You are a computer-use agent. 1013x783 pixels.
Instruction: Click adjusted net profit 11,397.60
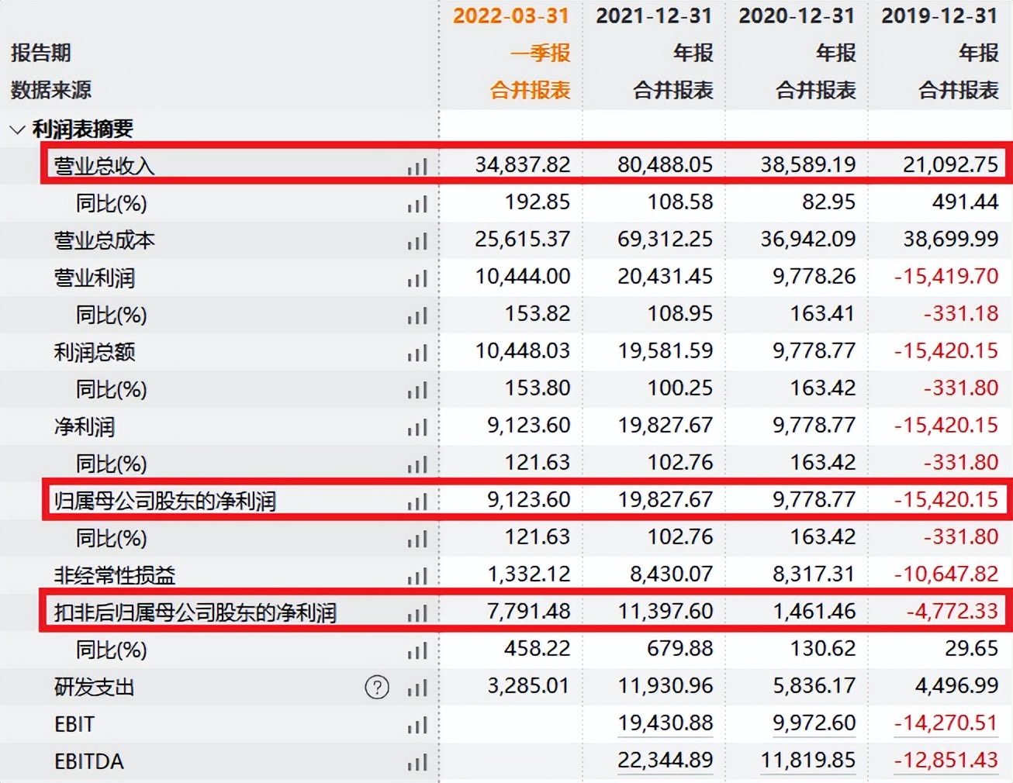tap(666, 611)
